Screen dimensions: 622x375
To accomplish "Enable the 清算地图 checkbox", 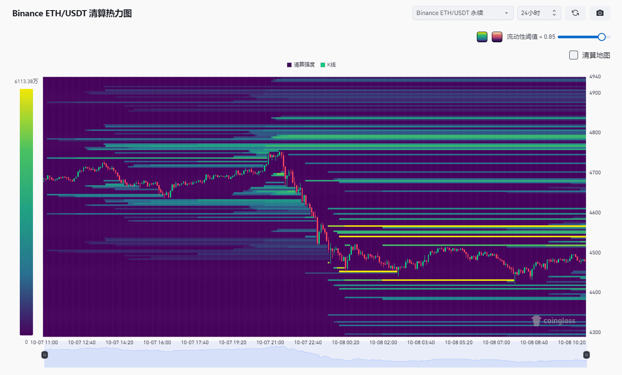I will coord(574,55).
